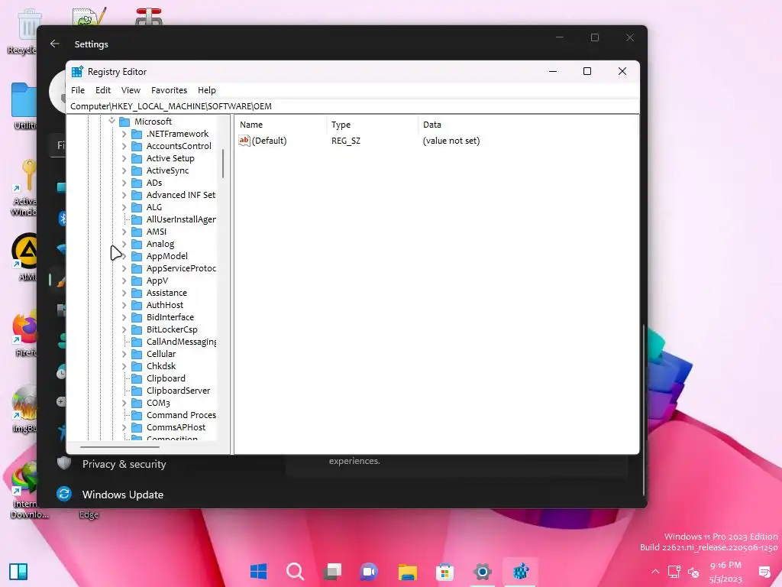Expand the AMSI key
Viewport: 782px width, 587px height.
point(124,232)
